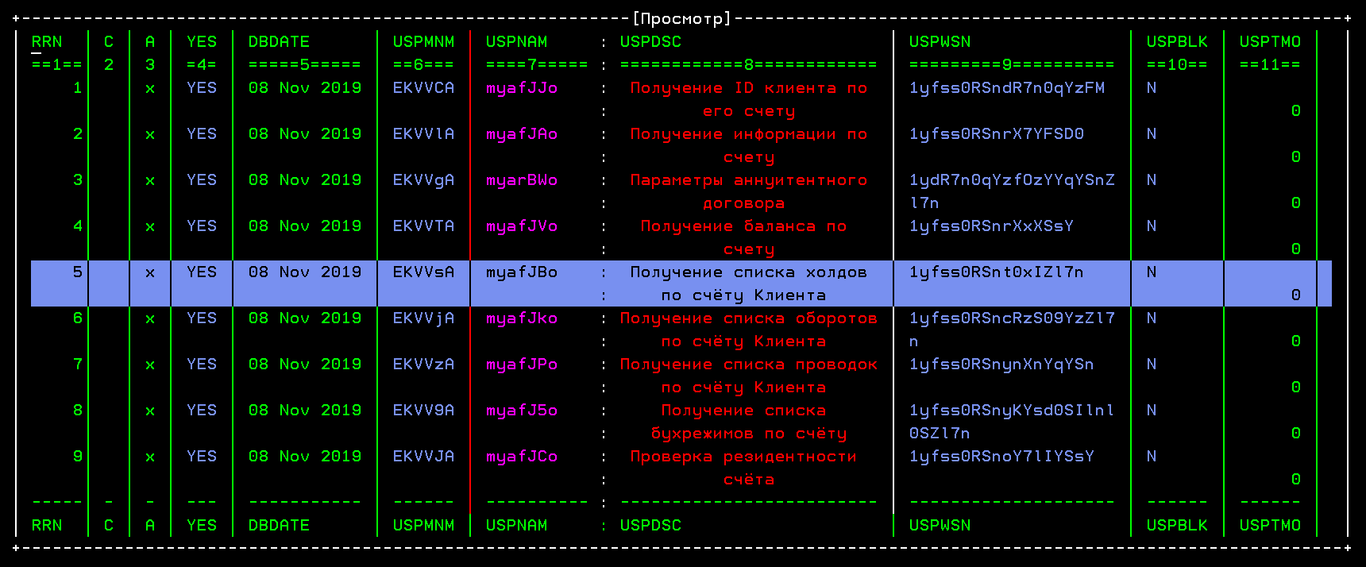This screenshot has height=567, width=1366.
Task: Click the USPMNM value EKVVTA
Action: coord(423,226)
